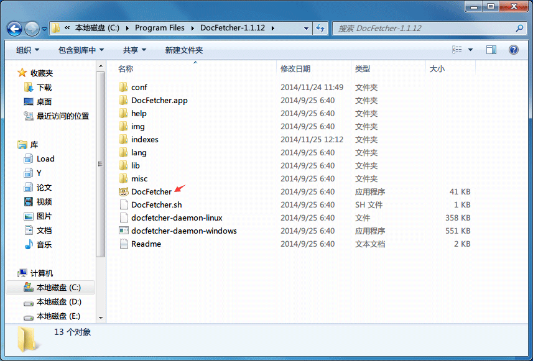Open the 图片 library

(x=44, y=216)
